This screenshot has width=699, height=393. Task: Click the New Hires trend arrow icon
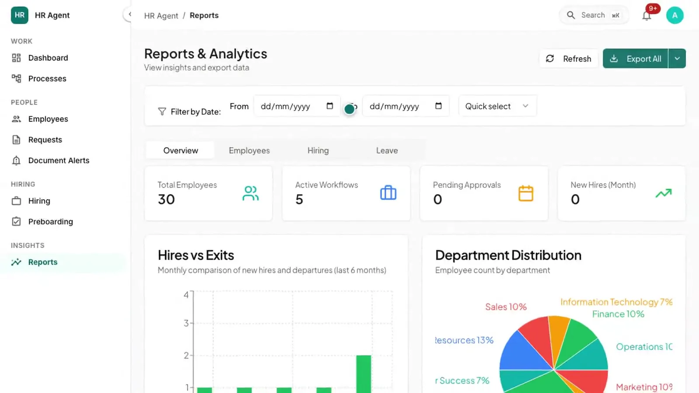[x=664, y=193]
